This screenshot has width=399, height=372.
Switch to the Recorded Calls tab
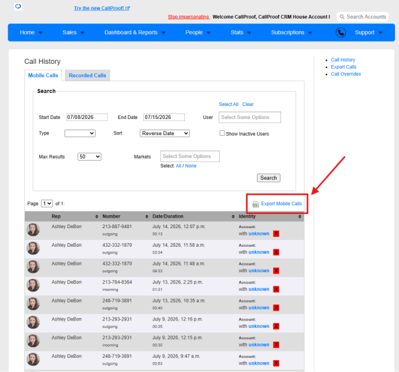(87, 76)
